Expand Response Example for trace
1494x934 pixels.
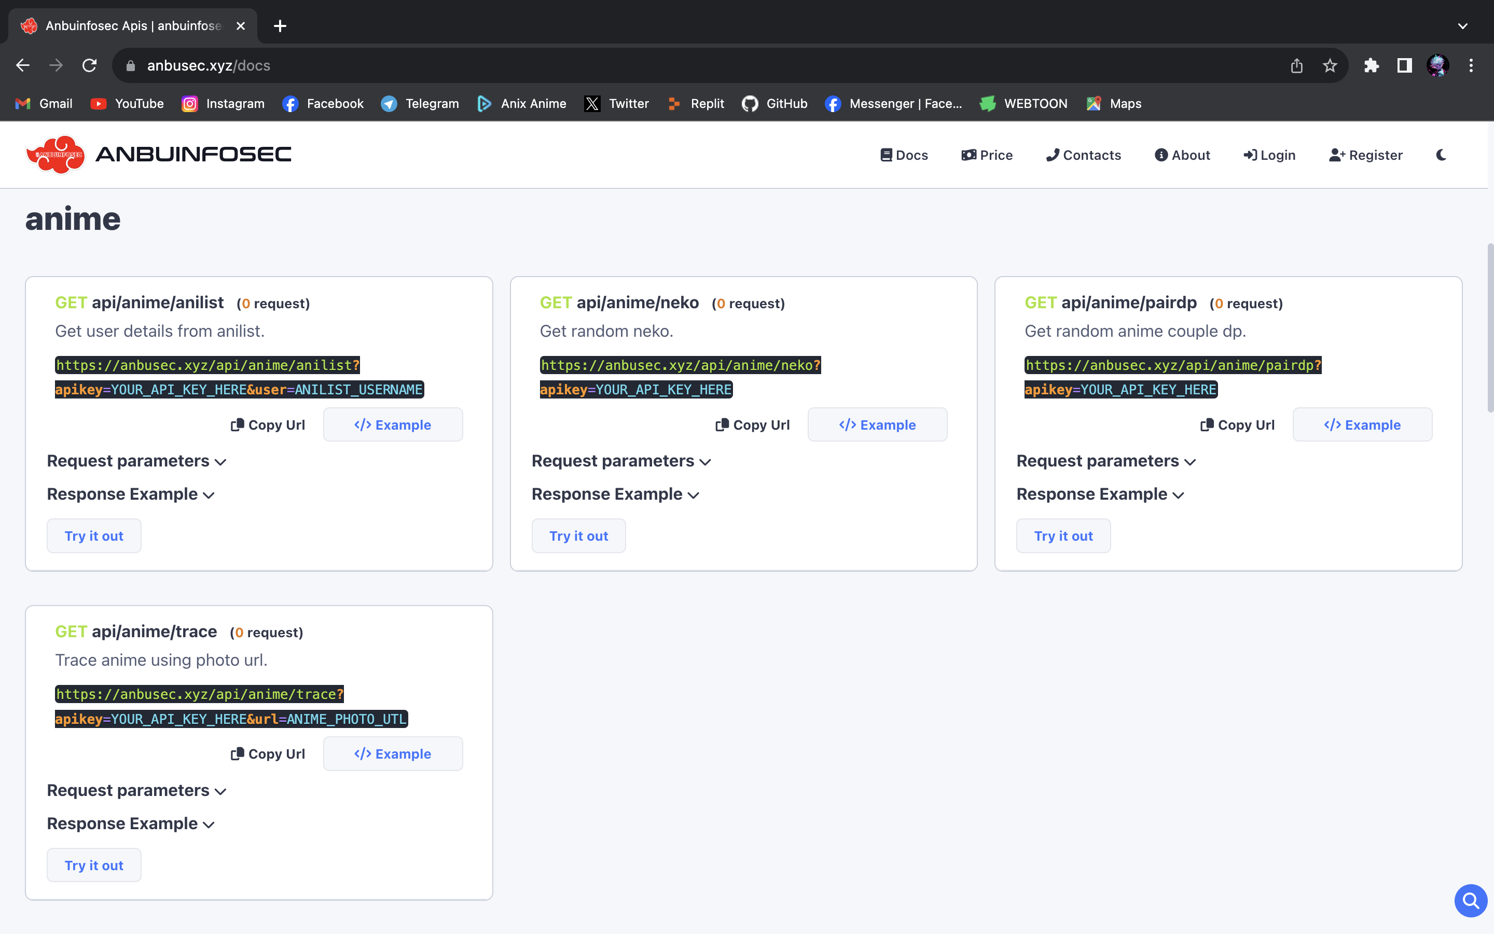coord(130,824)
